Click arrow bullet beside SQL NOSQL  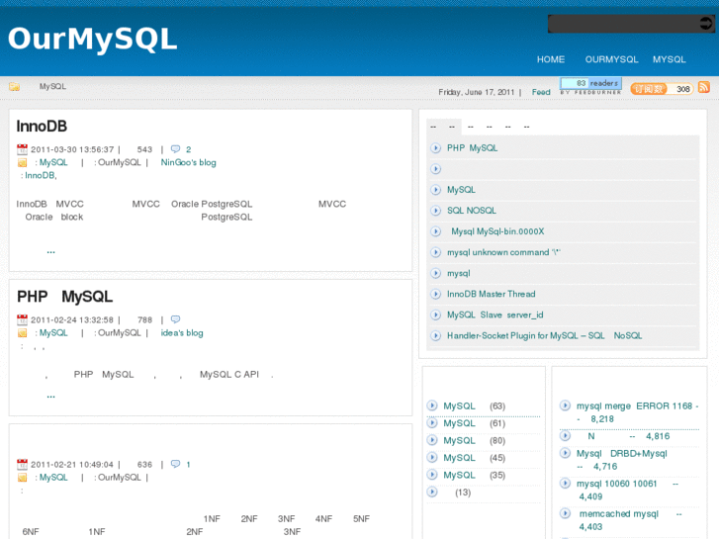click(x=435, y=211)
